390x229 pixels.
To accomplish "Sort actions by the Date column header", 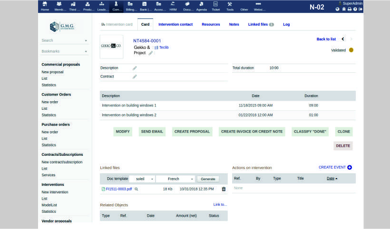I will [332, 179].
